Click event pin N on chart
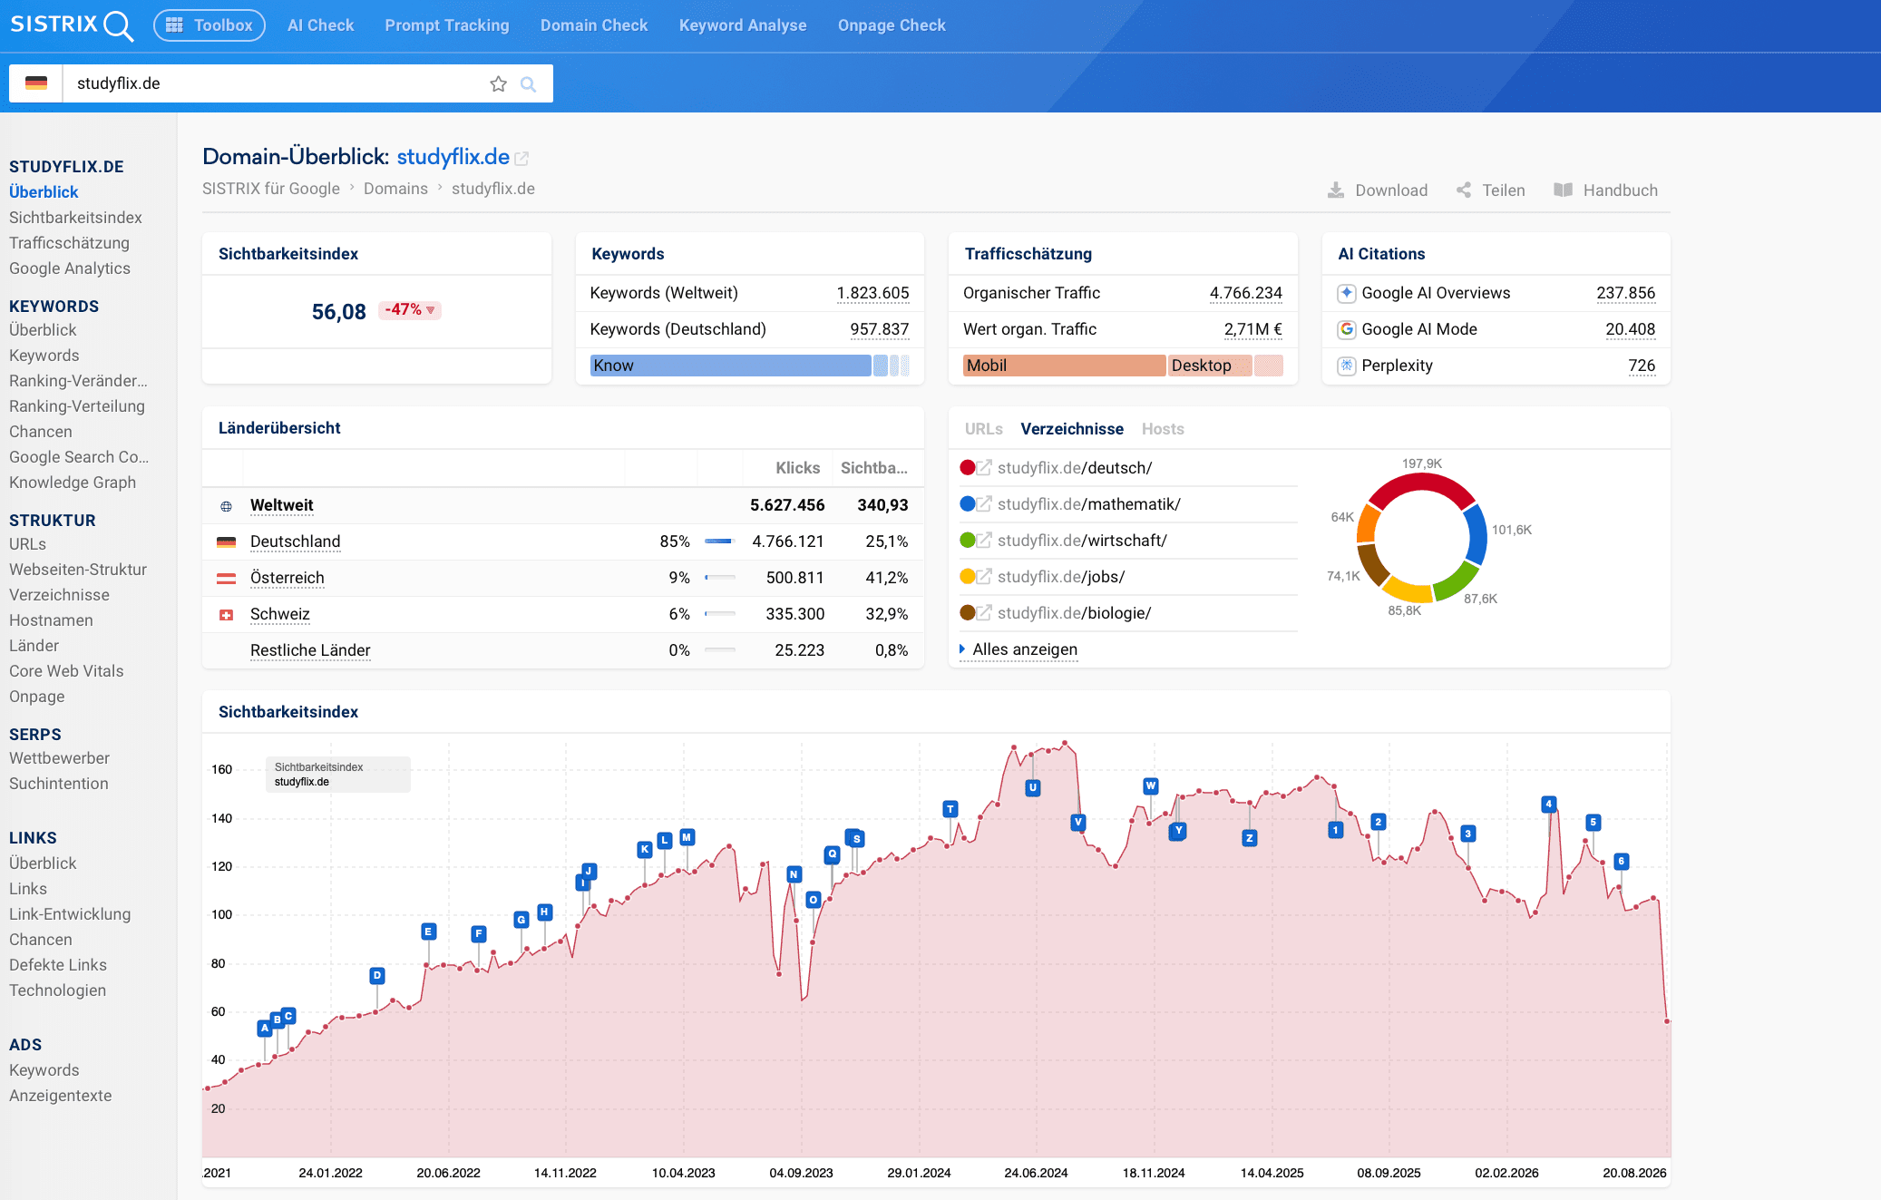The image size is (1881, 1200). click(x=794, y=874)
